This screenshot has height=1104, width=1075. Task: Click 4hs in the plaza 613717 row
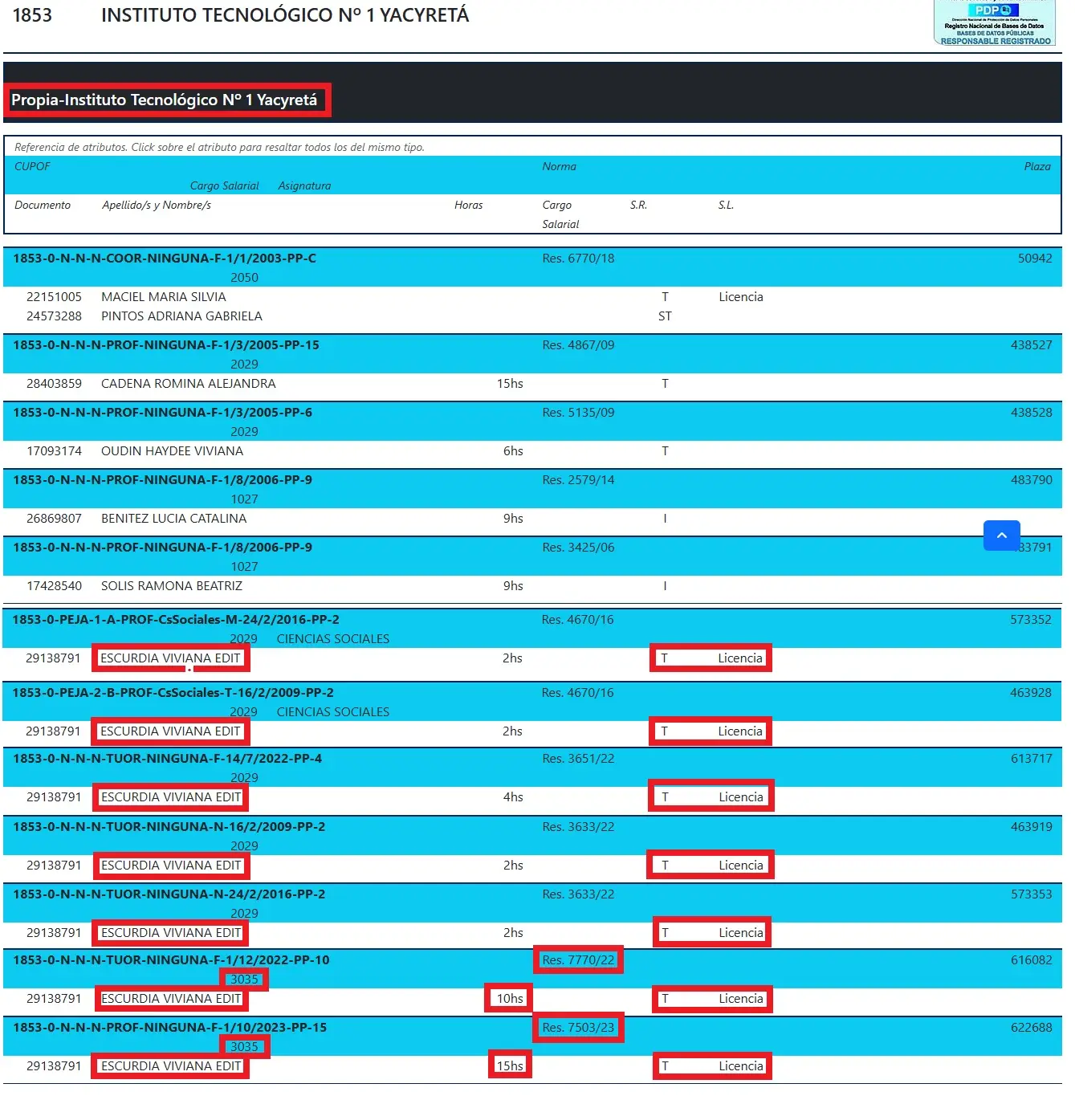point(513,797)
